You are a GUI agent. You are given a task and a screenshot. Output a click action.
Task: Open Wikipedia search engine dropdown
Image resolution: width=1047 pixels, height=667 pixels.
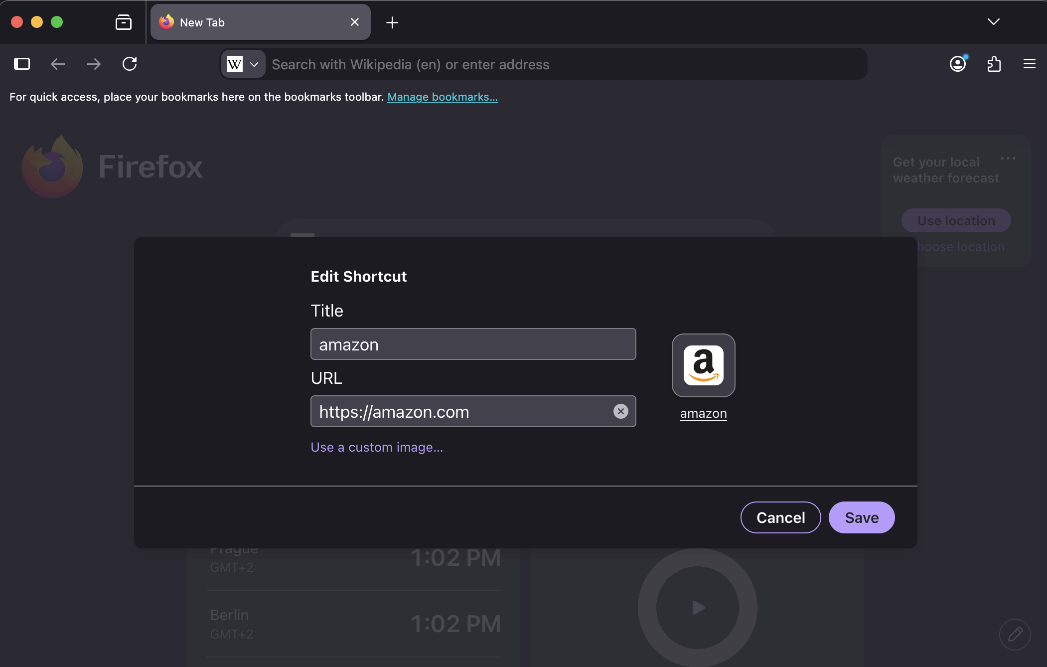(x=243, y=64)
